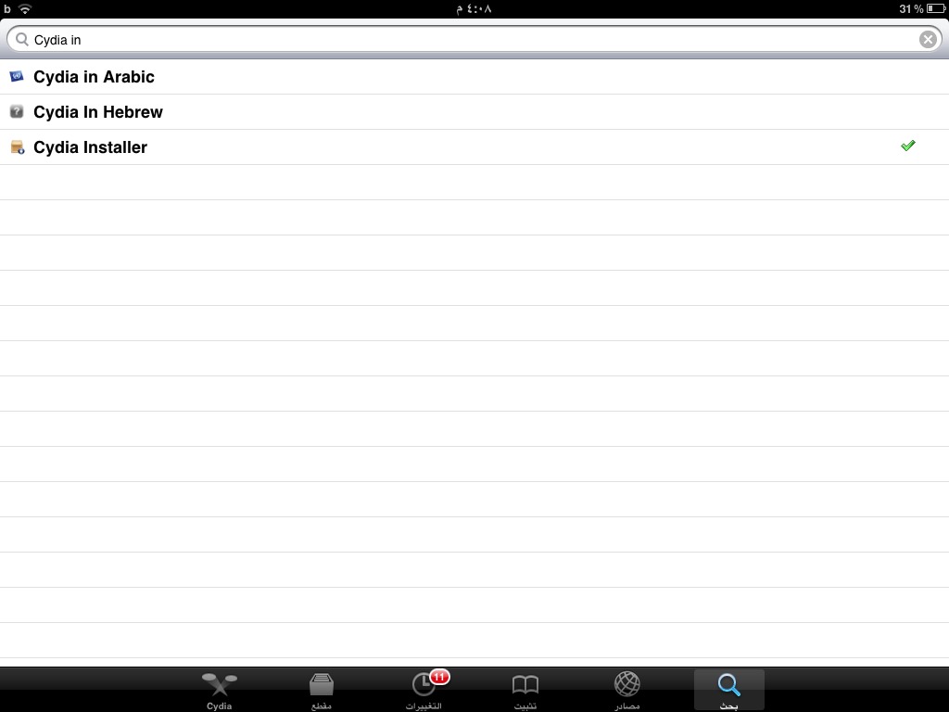The width and height of the screenshot is (949, 712).
Task: Tap the red 11 updates badge
Action: 439,677
